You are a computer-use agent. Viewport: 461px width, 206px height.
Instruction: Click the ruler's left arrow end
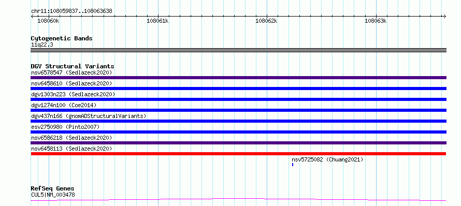click(x=33, y=16)
